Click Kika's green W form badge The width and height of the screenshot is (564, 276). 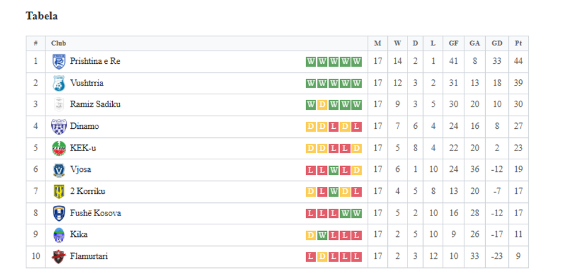[x=322, y=235]
